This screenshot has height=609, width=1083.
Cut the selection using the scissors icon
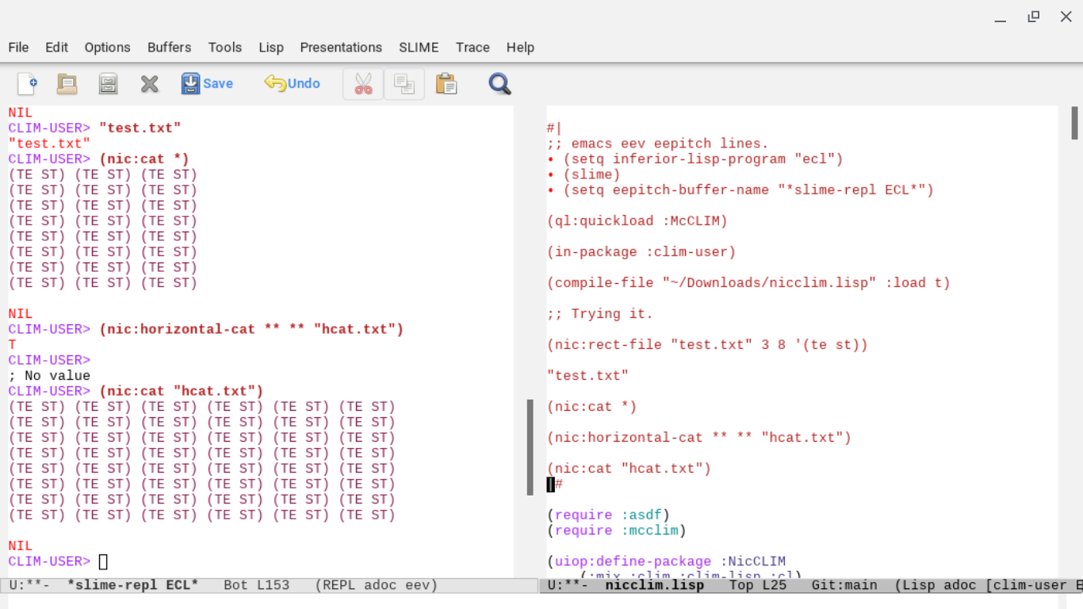363,84
